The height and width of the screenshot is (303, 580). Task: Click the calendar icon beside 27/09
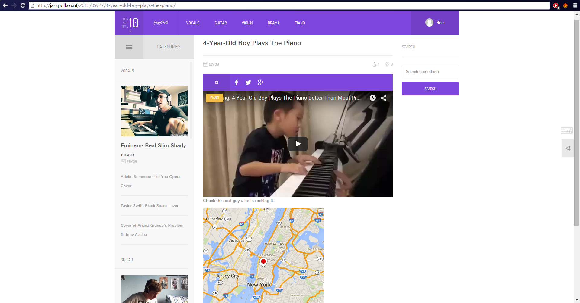pyautogui.click(x=205, y=64)
